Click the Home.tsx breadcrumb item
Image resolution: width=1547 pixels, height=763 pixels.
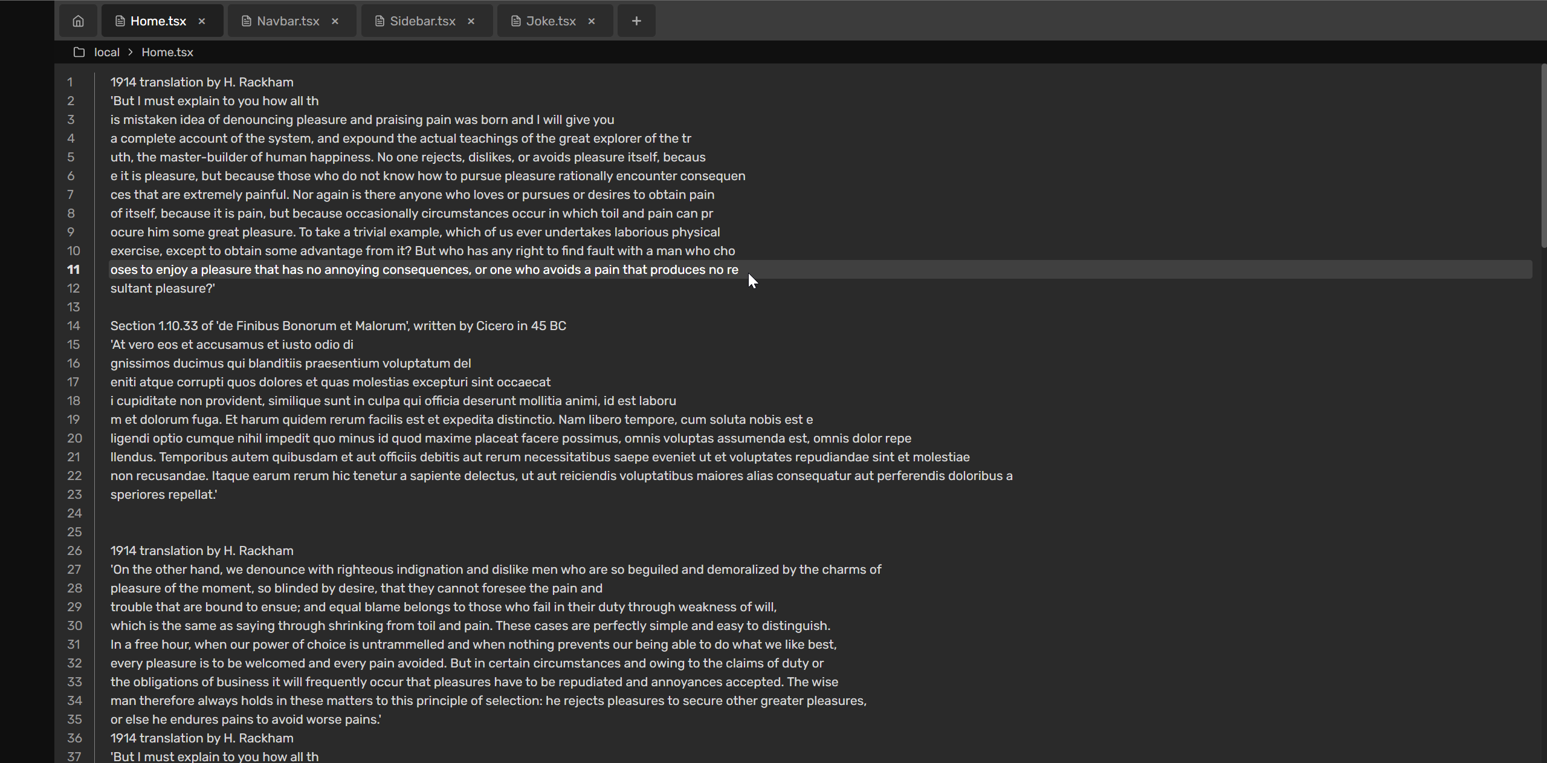167,52
